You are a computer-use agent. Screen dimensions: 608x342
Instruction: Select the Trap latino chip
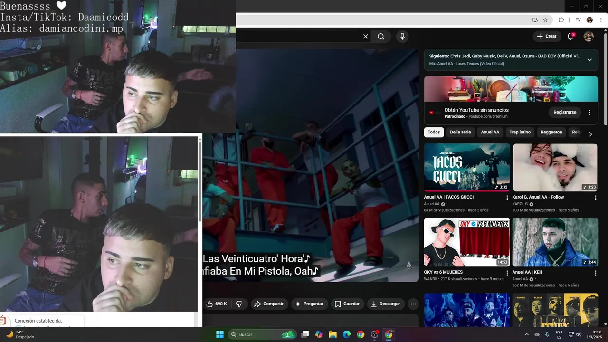[x=520, y=132]
